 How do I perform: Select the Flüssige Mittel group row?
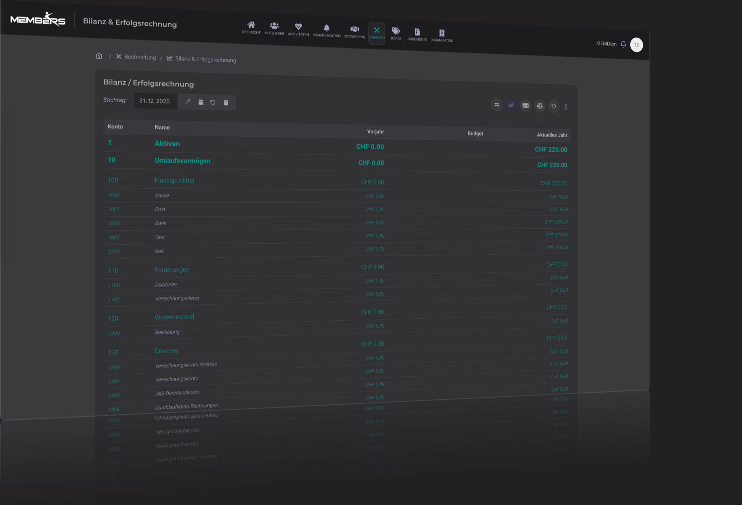(336, 182)
